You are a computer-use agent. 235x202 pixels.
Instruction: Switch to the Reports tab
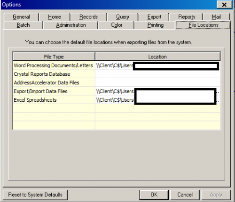187,17
